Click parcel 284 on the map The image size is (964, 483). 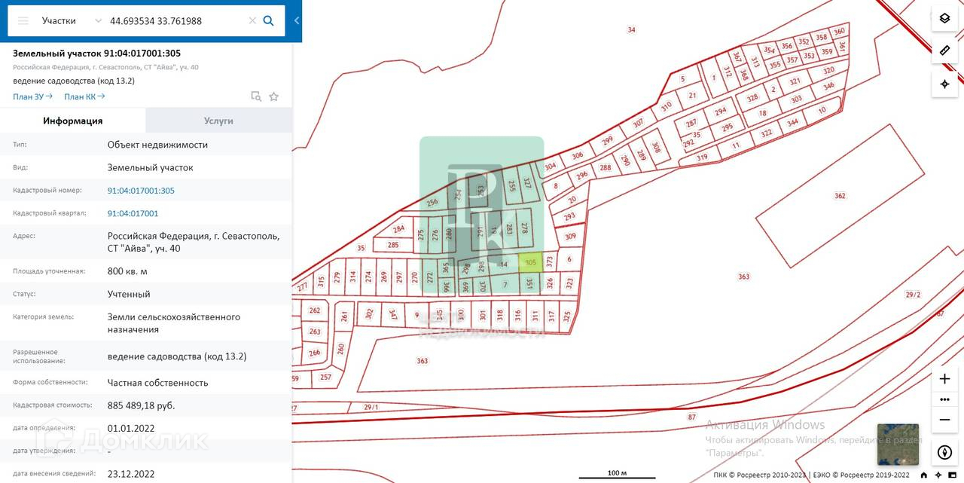click(399, 229)
